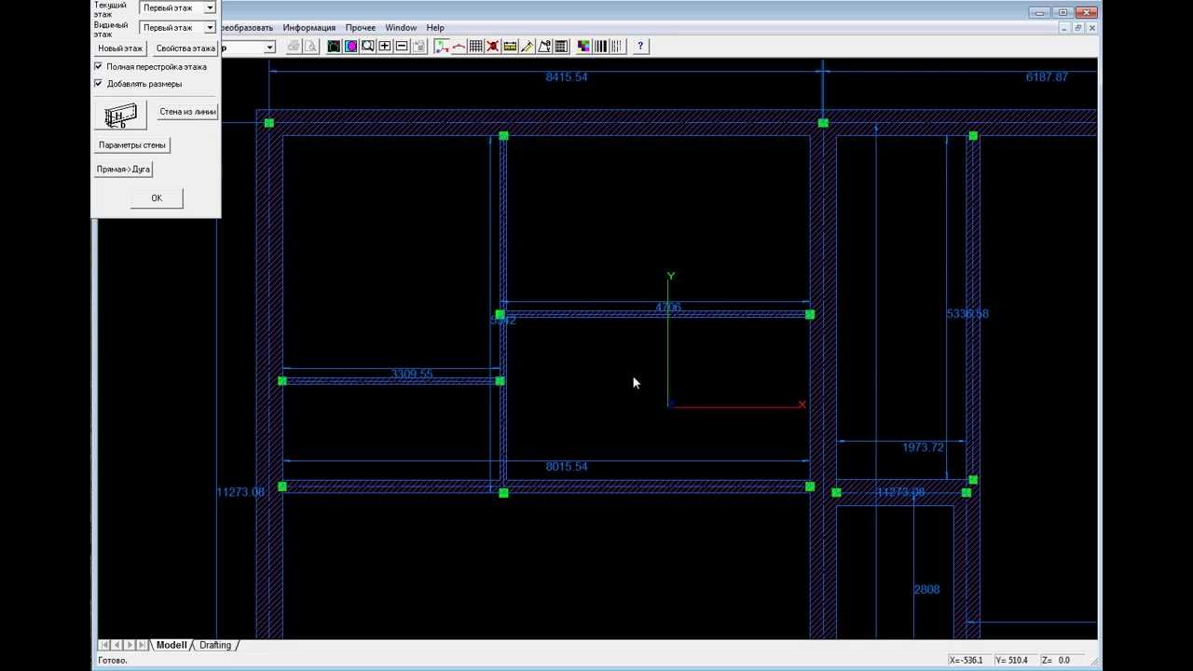Click the pencil edit icon

(x=527, y=47)
